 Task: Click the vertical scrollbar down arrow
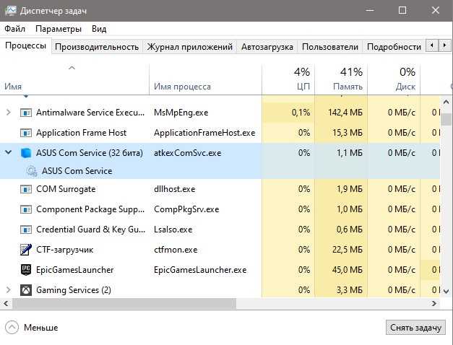pos(446,291)
